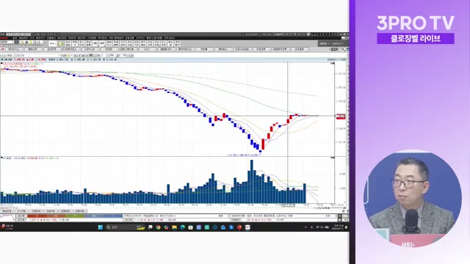Open the Windows Start menu
Viewport: 470px width, 264px height.
(x=101, y=227)
